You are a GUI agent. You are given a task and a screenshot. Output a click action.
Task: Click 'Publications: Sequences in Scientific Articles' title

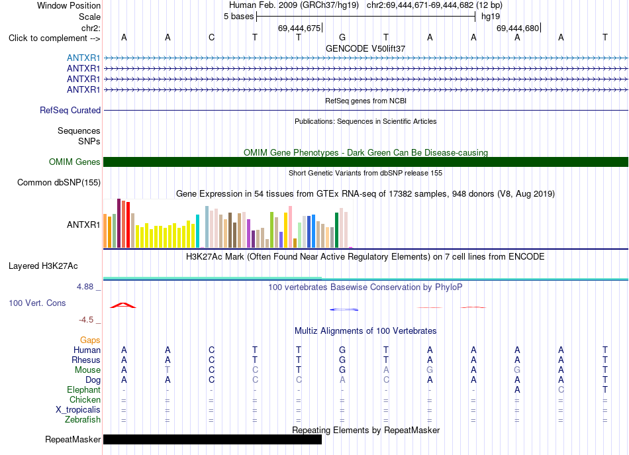[365, 121]
